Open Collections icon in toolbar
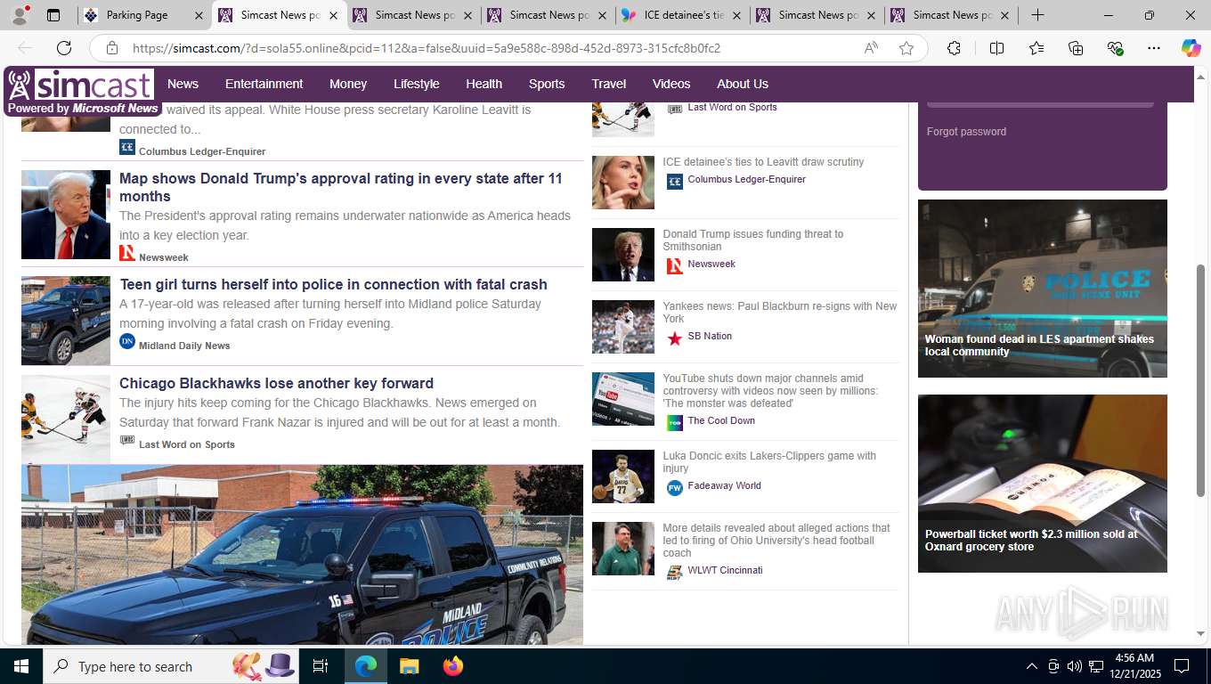The height and width of the screenshot is (684, 1211). pos(1076,48)
